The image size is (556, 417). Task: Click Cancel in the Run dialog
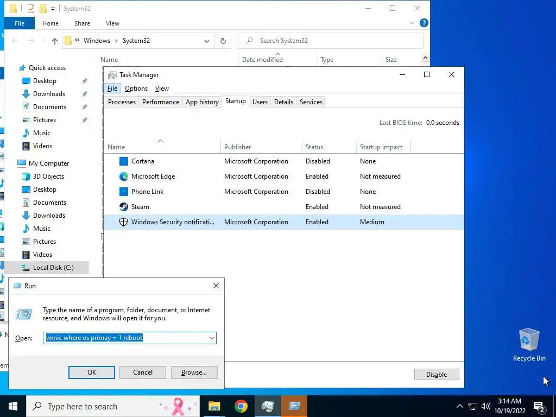click(143, 372)
